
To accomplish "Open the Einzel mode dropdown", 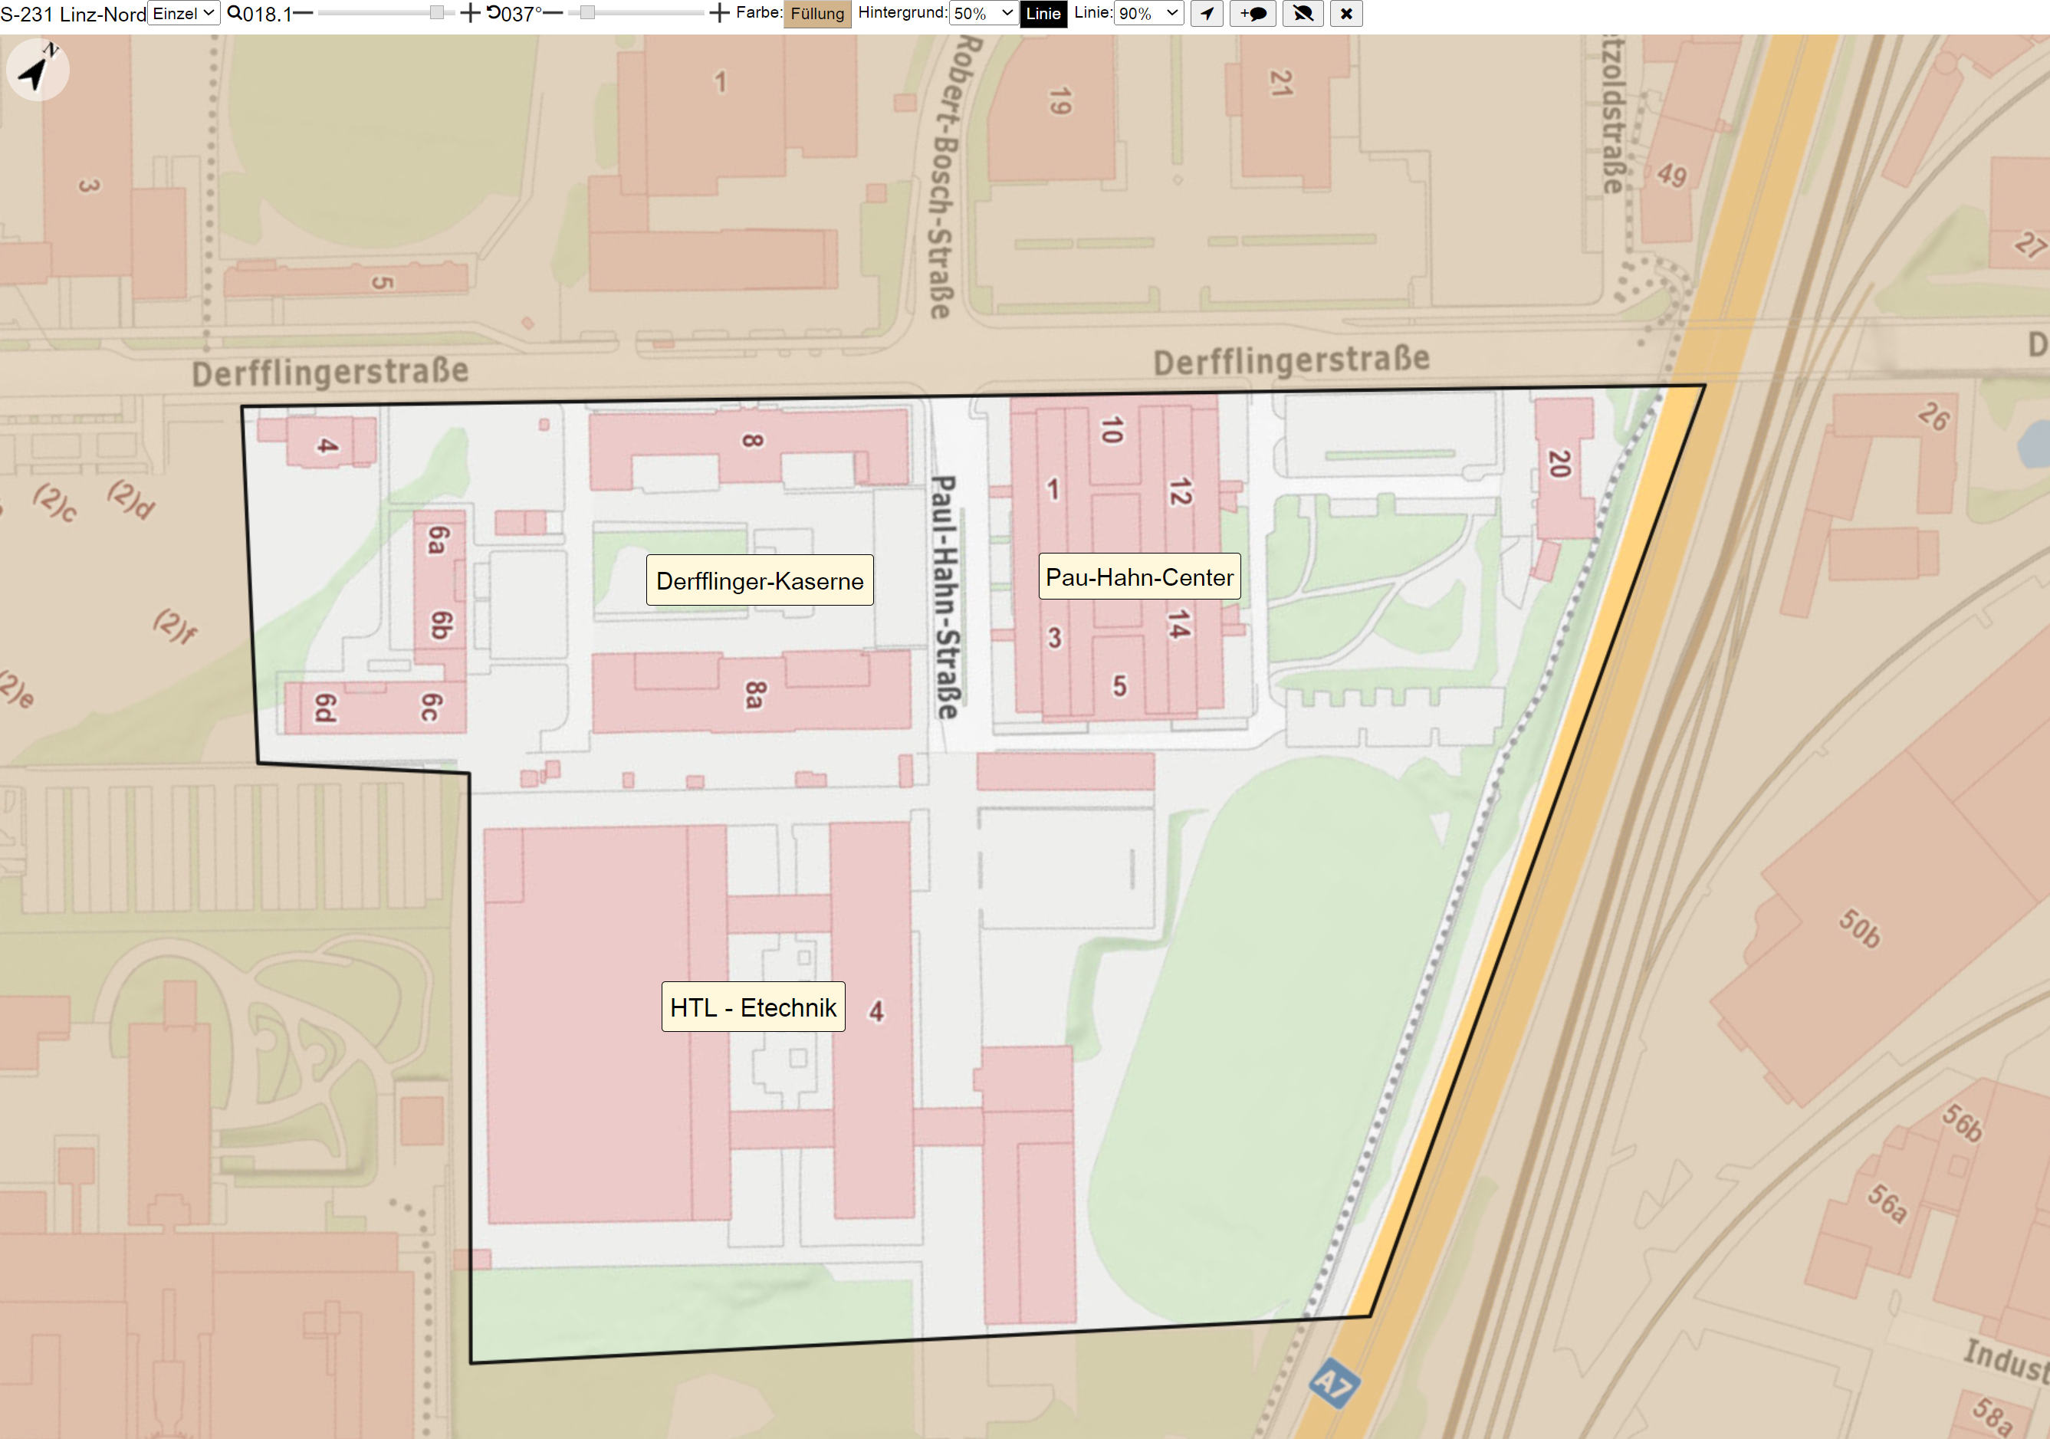I will coord(183,13).
